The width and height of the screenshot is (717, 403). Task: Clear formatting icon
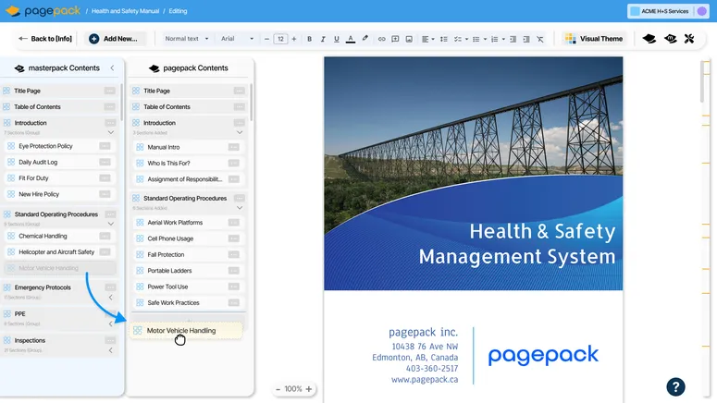tap(540, 39)
